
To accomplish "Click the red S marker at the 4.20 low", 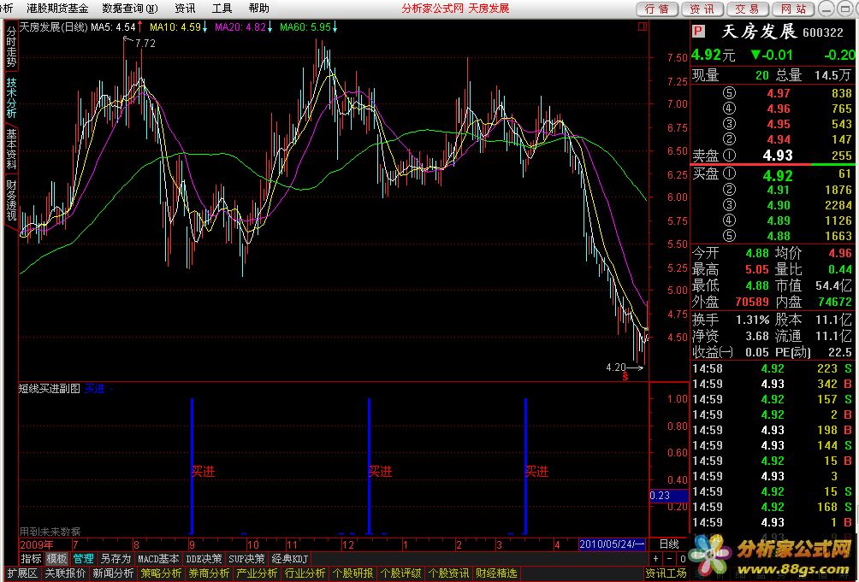I will [625, 376].
